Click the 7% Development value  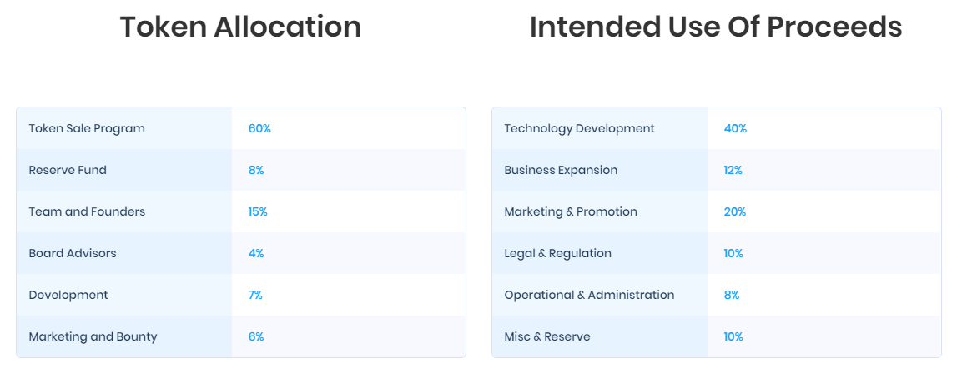[x=255, y=295]
